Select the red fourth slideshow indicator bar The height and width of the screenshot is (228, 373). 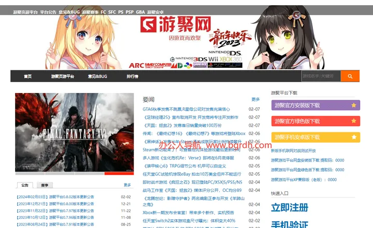(119, 174)
